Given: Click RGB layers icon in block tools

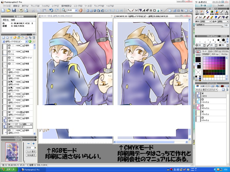Looking at the screenshot, I should click(197, 86).
